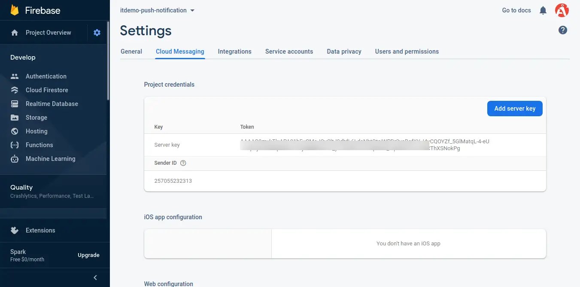Screen dimensions: 580x287
Task: Open project settings gear icon
Action: coord(97,33)
